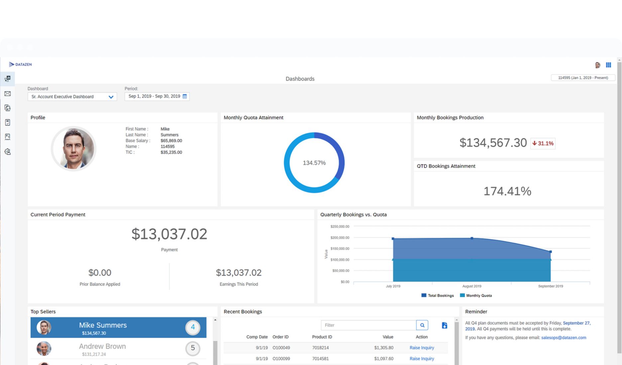Open the checkmark document icon in sidebar
Screen dimensions: 622x365
7,122
